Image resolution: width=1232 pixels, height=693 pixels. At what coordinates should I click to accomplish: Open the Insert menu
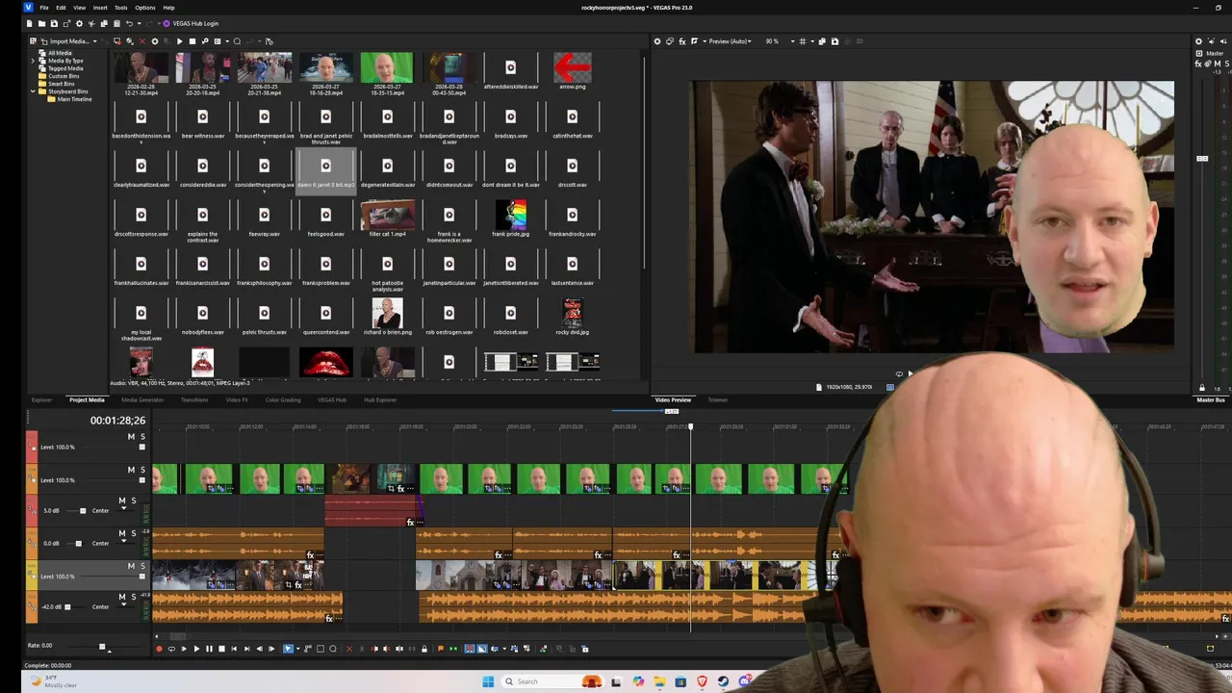[100, 7]
